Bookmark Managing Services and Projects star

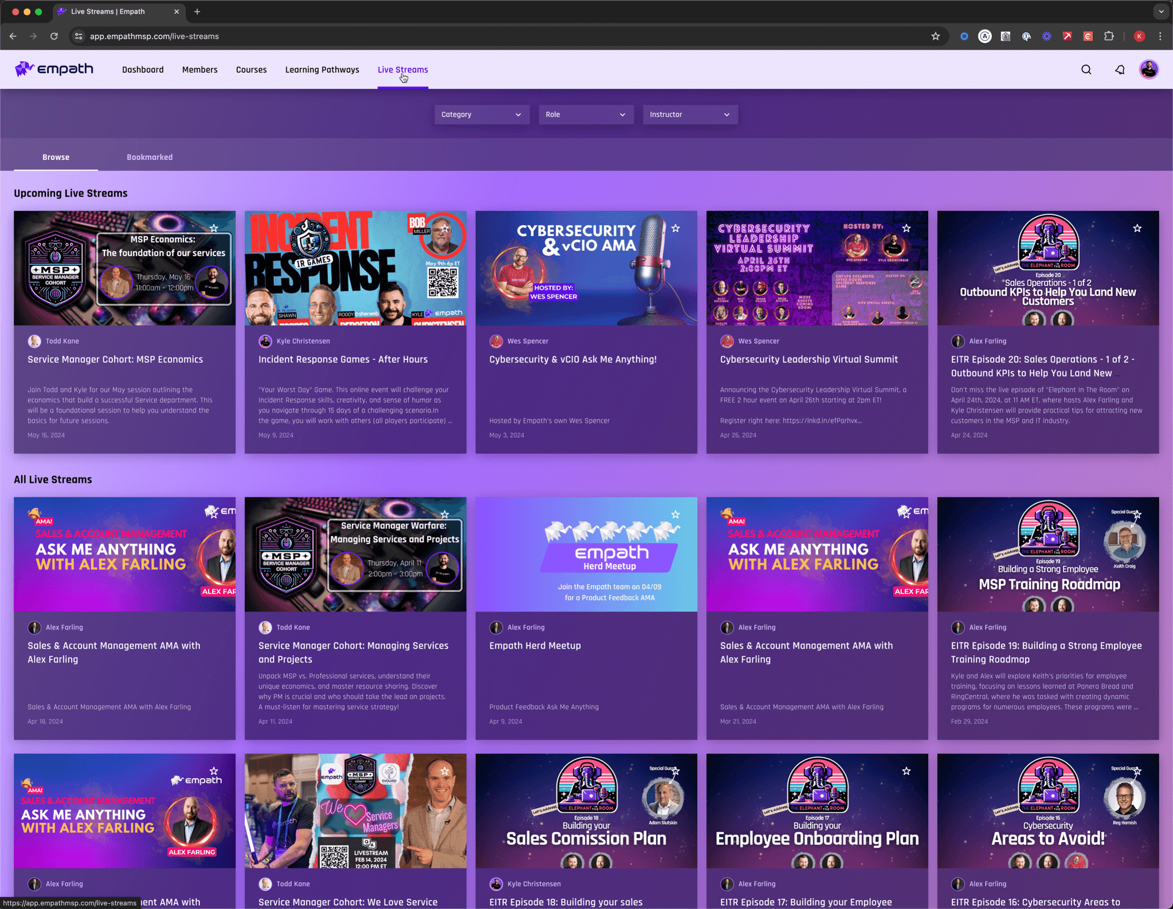coord(445,514)
